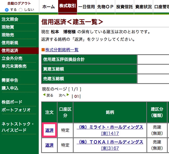
Task: Open the 株式取引 tab
Action: (68, 7)
